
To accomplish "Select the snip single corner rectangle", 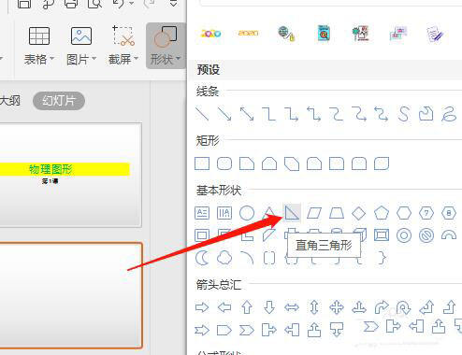I will pos(247,163).
